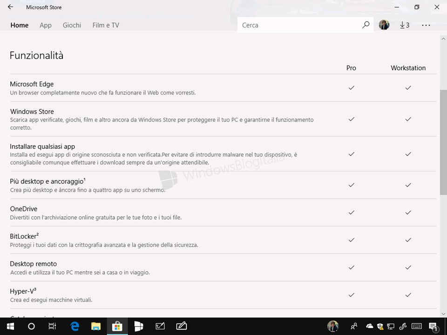Click the Windows Store feature title
The height and width of the screenshot is (335, 447).
point(32,111)
